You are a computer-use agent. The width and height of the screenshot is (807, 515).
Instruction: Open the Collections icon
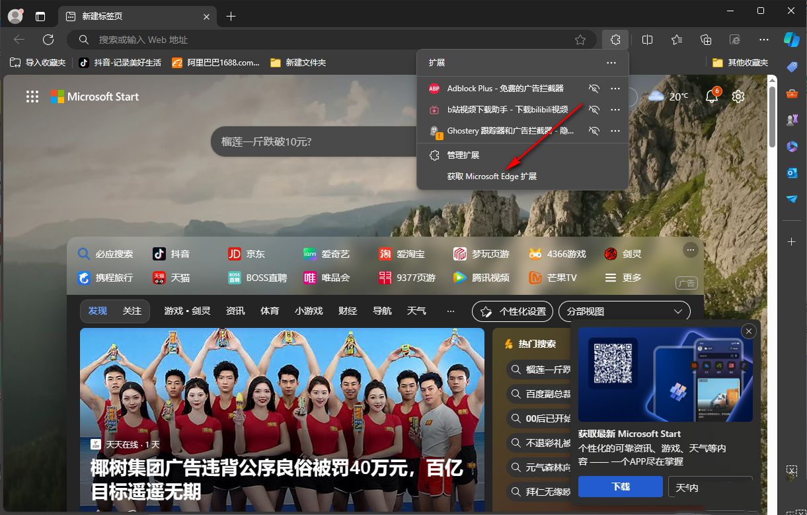click(x=706, y=40)
